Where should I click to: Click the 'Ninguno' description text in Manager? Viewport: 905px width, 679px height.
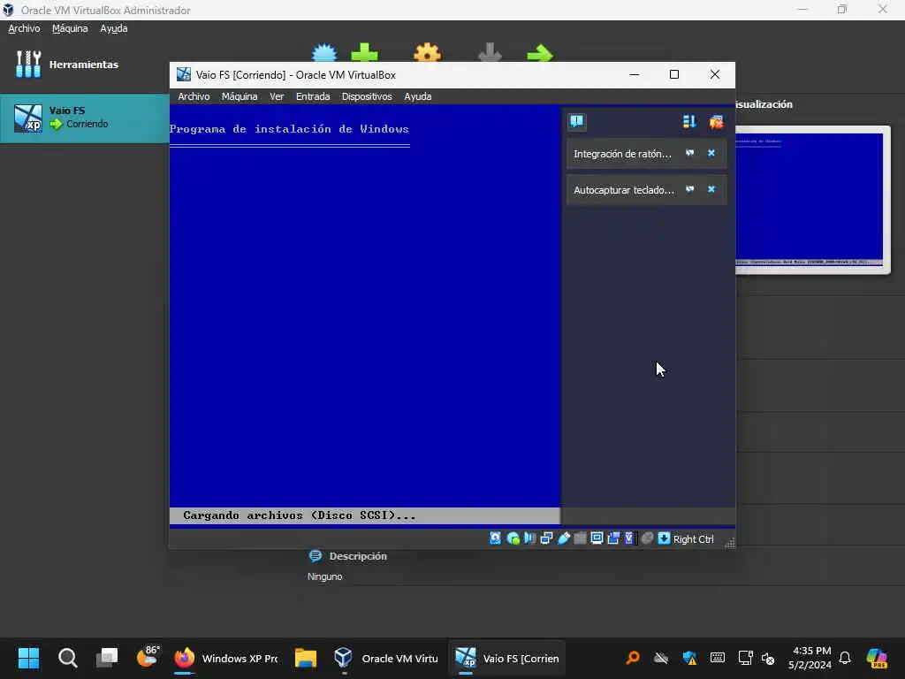[325, 576]
